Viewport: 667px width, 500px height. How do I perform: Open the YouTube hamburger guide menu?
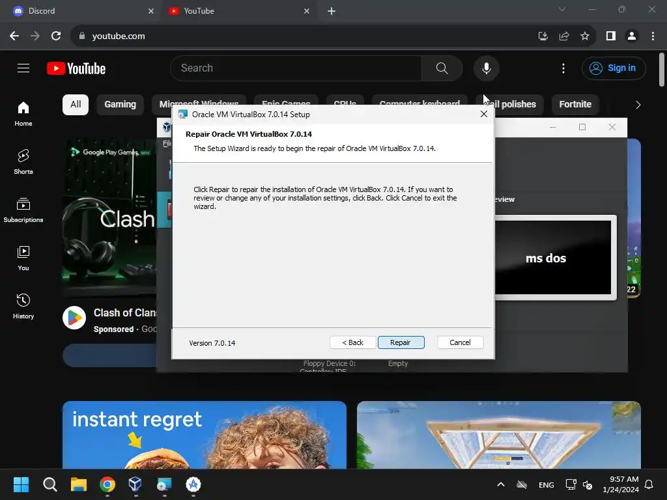[x=23, y=68]
